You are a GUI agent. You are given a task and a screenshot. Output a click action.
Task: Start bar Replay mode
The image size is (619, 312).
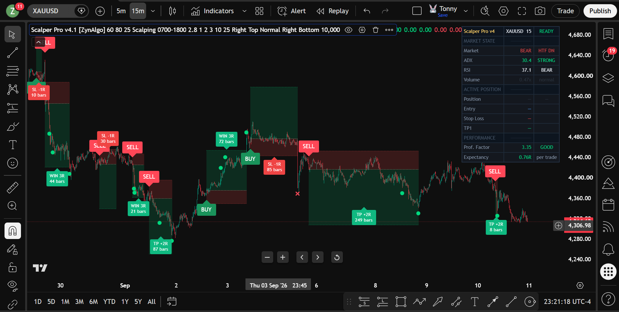[332, 11]
